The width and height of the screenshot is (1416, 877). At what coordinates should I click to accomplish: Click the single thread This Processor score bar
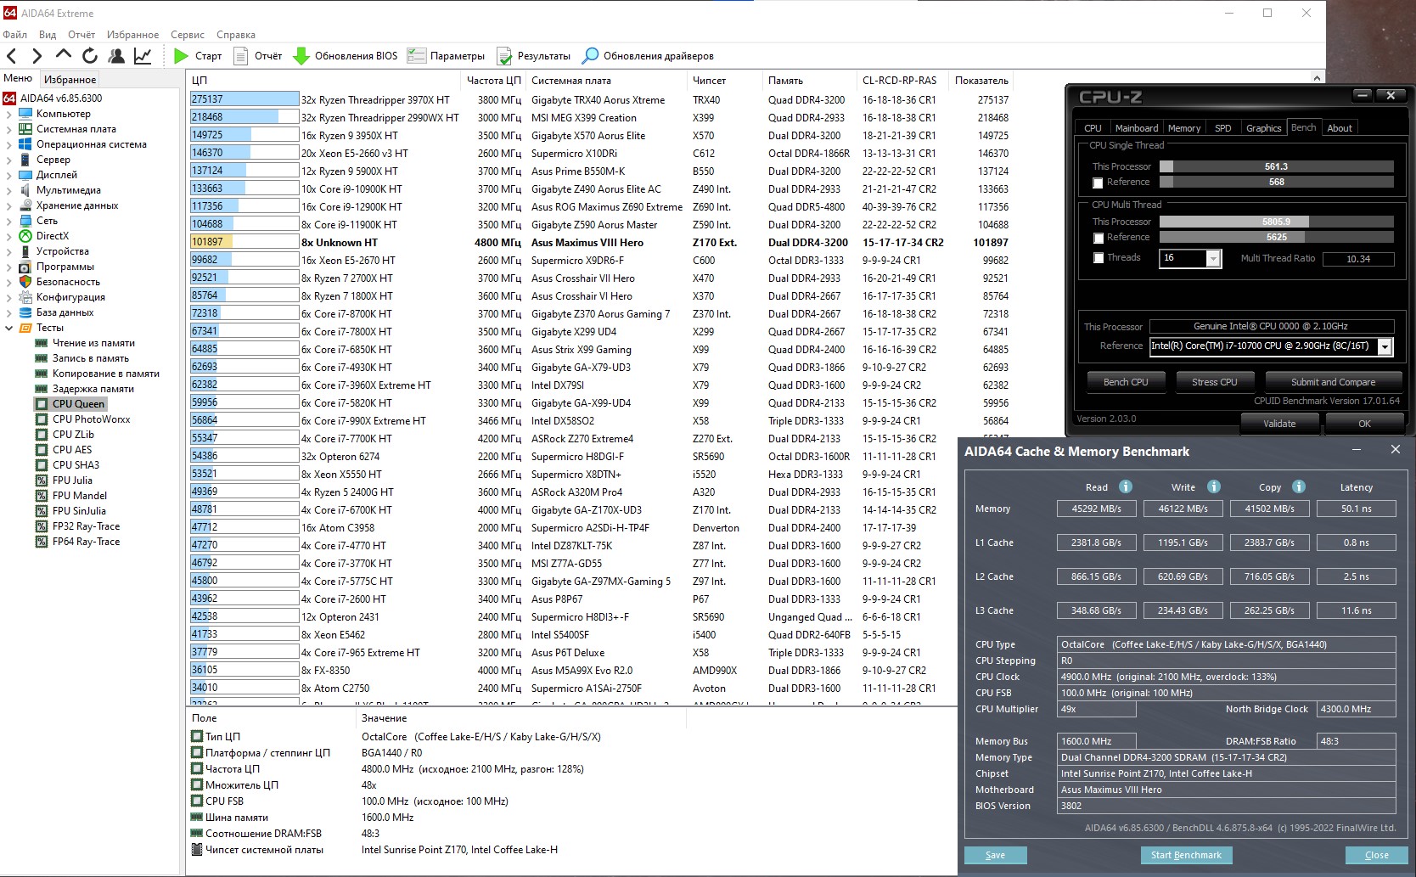[1277, 167]
